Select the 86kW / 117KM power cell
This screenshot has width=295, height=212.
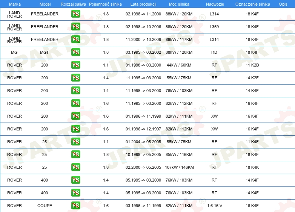coord(179,39)
